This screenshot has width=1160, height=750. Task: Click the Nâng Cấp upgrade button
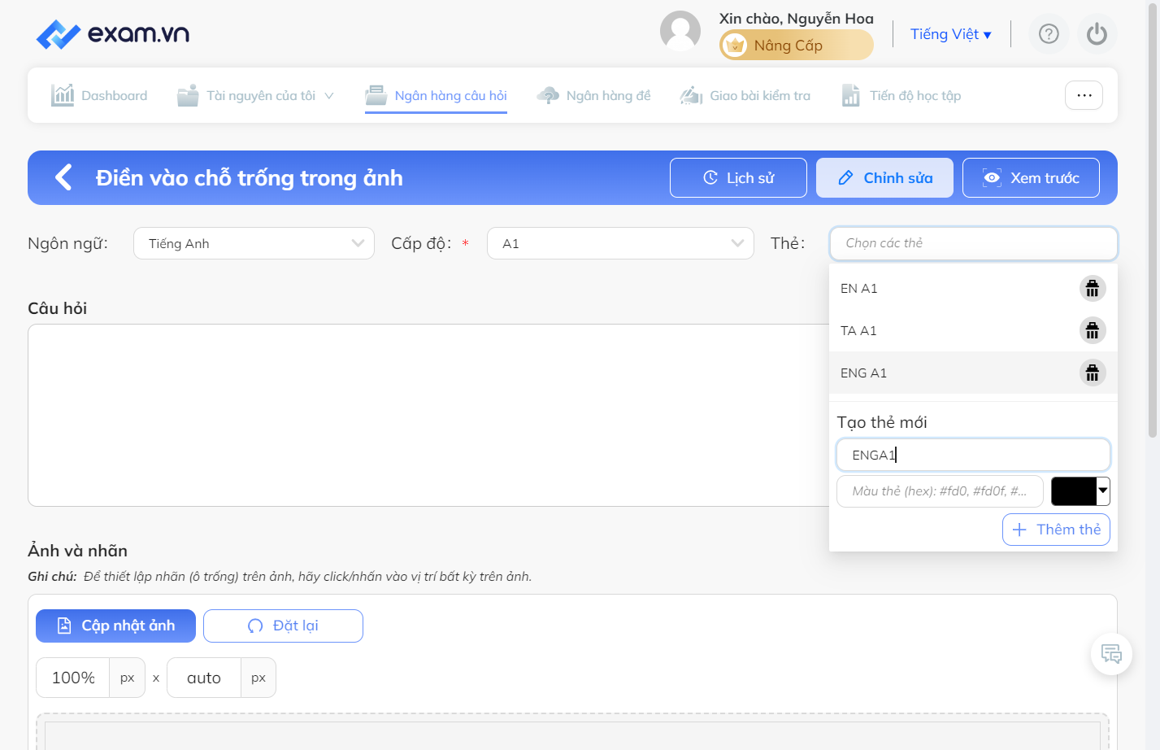point(796,45)
